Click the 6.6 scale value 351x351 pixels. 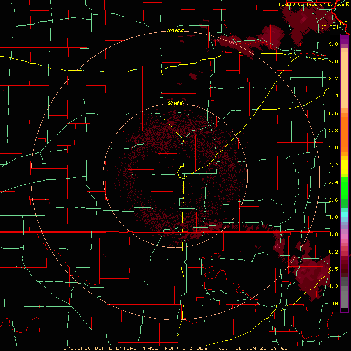pos(333,113)
